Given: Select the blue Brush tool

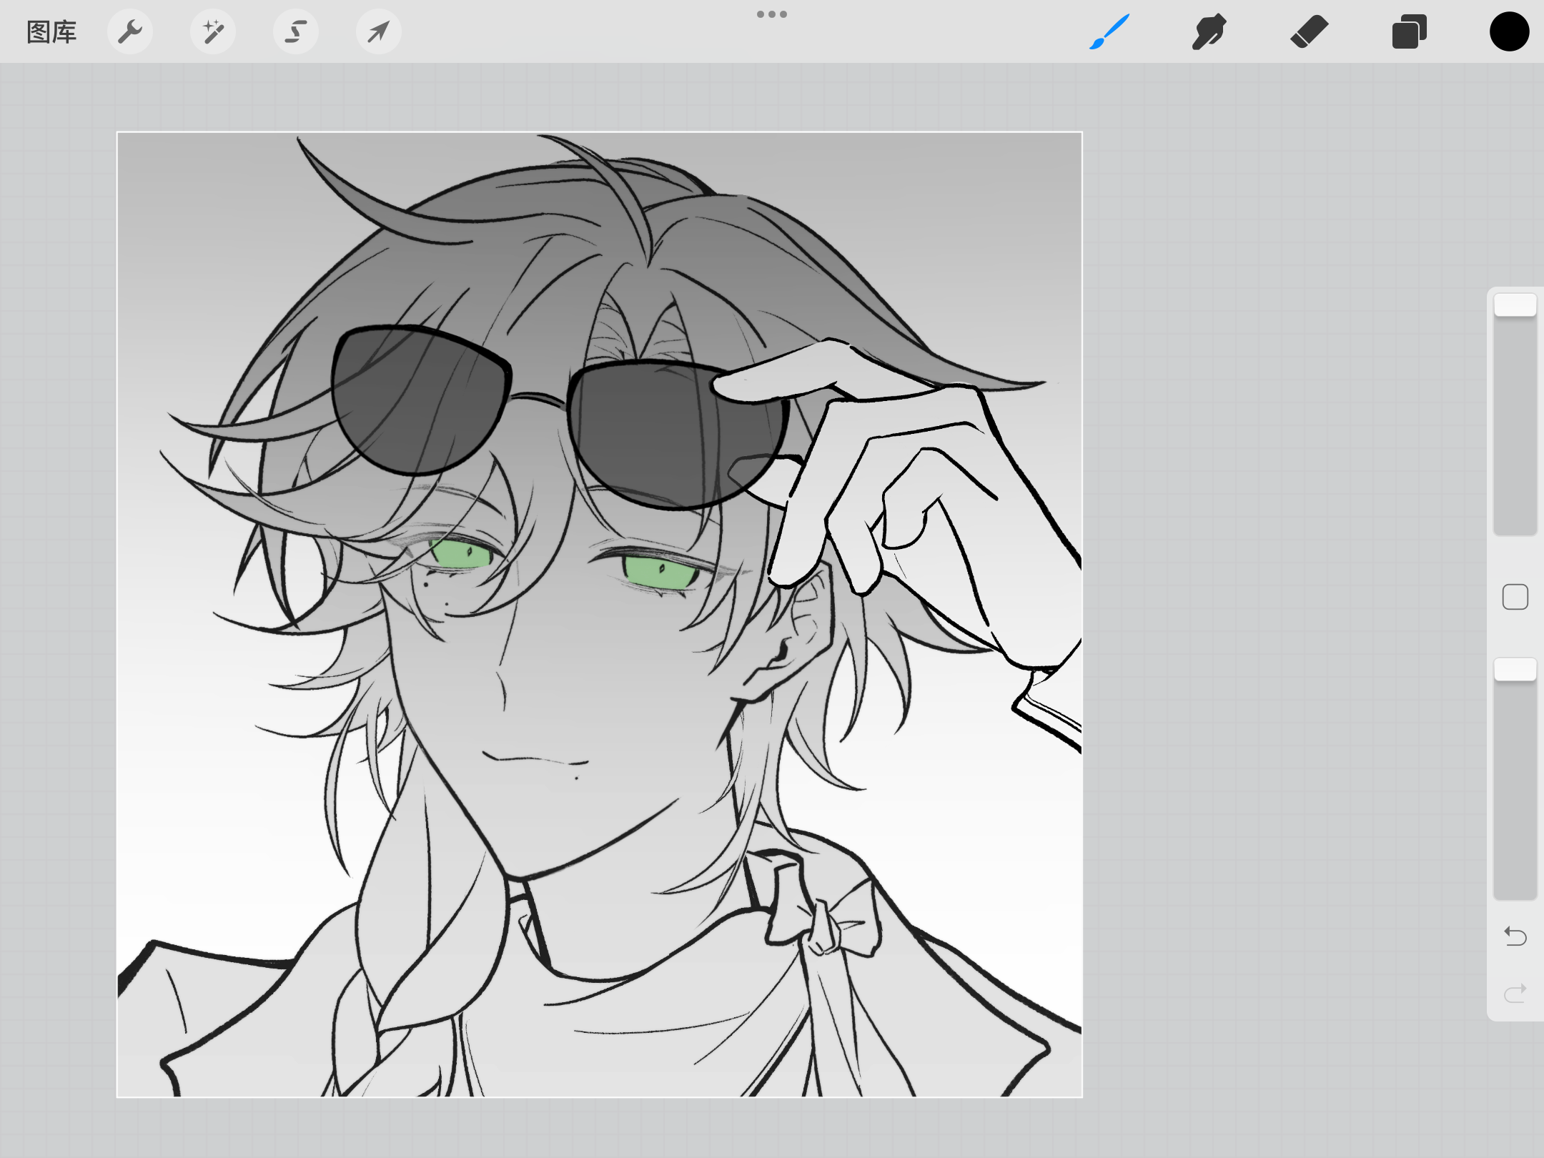Looking at the screenshot, I should tap(1109, 32).
